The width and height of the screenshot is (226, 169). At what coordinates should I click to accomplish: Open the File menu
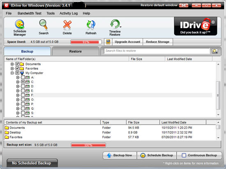(x=9, y=13)
